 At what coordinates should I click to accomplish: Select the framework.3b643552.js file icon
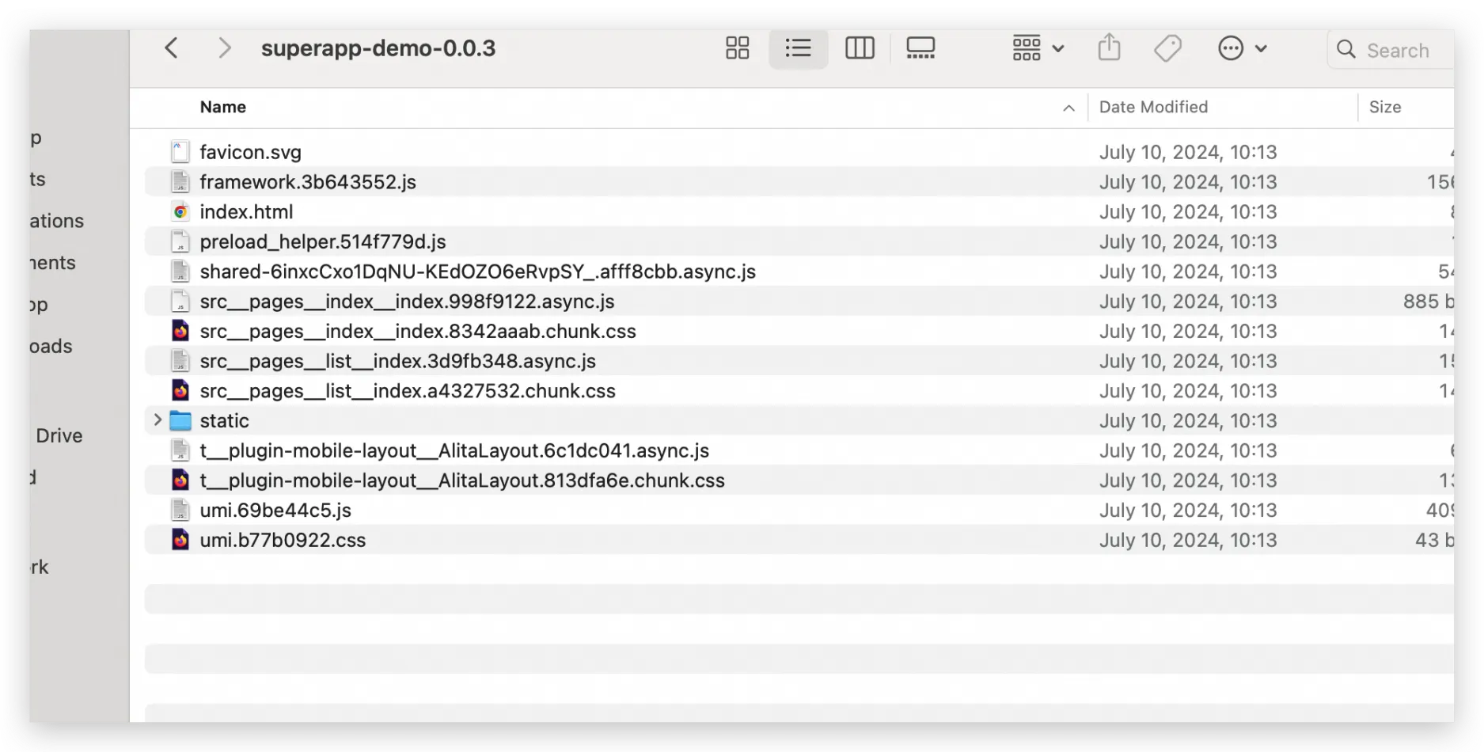pos(180,182)
